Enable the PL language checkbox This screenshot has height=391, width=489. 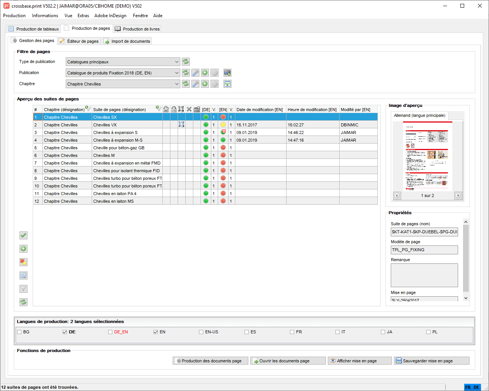pyautogui.click(x=429, y=332)
